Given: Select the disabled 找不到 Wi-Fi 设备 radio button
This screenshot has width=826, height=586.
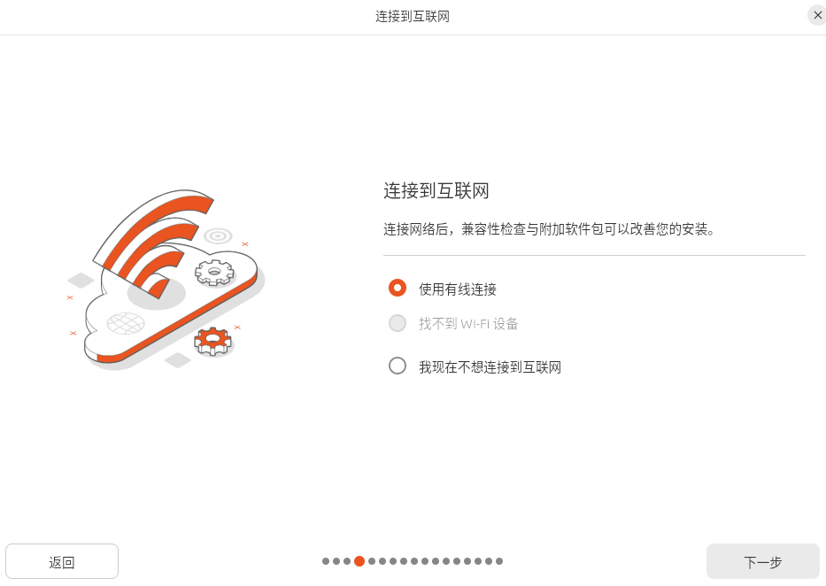Looking at the screenshot, I should click(398, 323).
